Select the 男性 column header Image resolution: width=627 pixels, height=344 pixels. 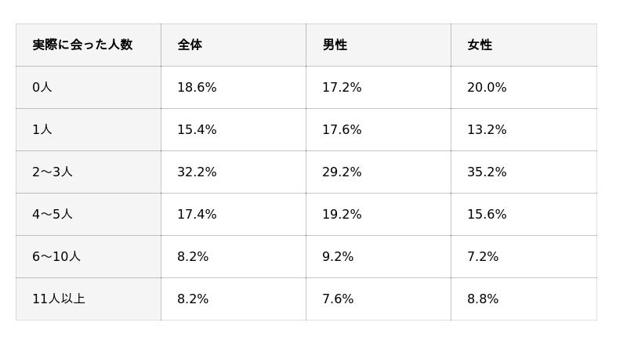[379, 45]
